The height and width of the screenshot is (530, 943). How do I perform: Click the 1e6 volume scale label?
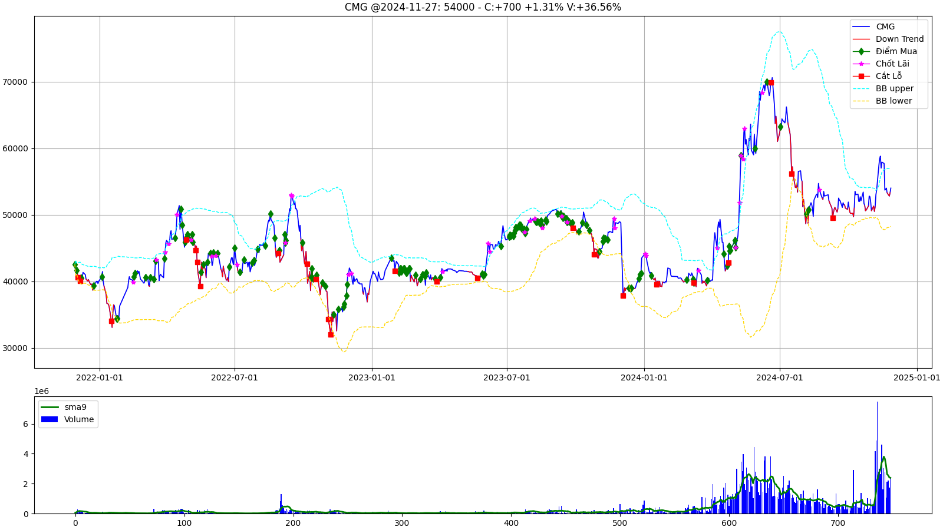pyautogui.click(x=41, y=391)
